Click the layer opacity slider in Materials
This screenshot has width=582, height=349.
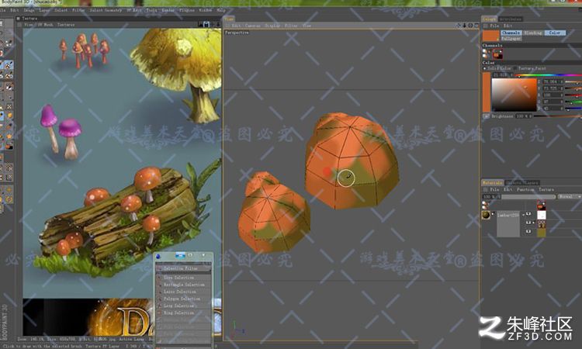coord(528,196)
